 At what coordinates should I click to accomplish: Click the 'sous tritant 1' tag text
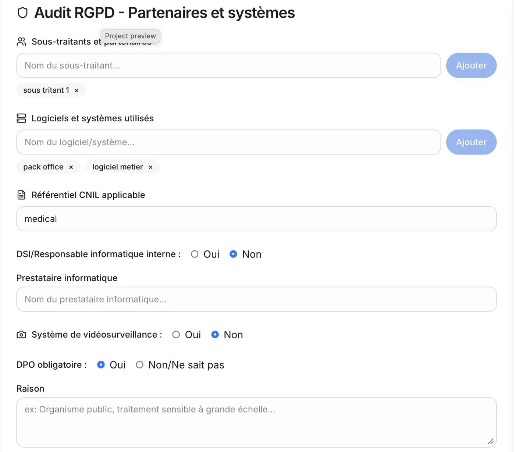click(x=46, y=90)
